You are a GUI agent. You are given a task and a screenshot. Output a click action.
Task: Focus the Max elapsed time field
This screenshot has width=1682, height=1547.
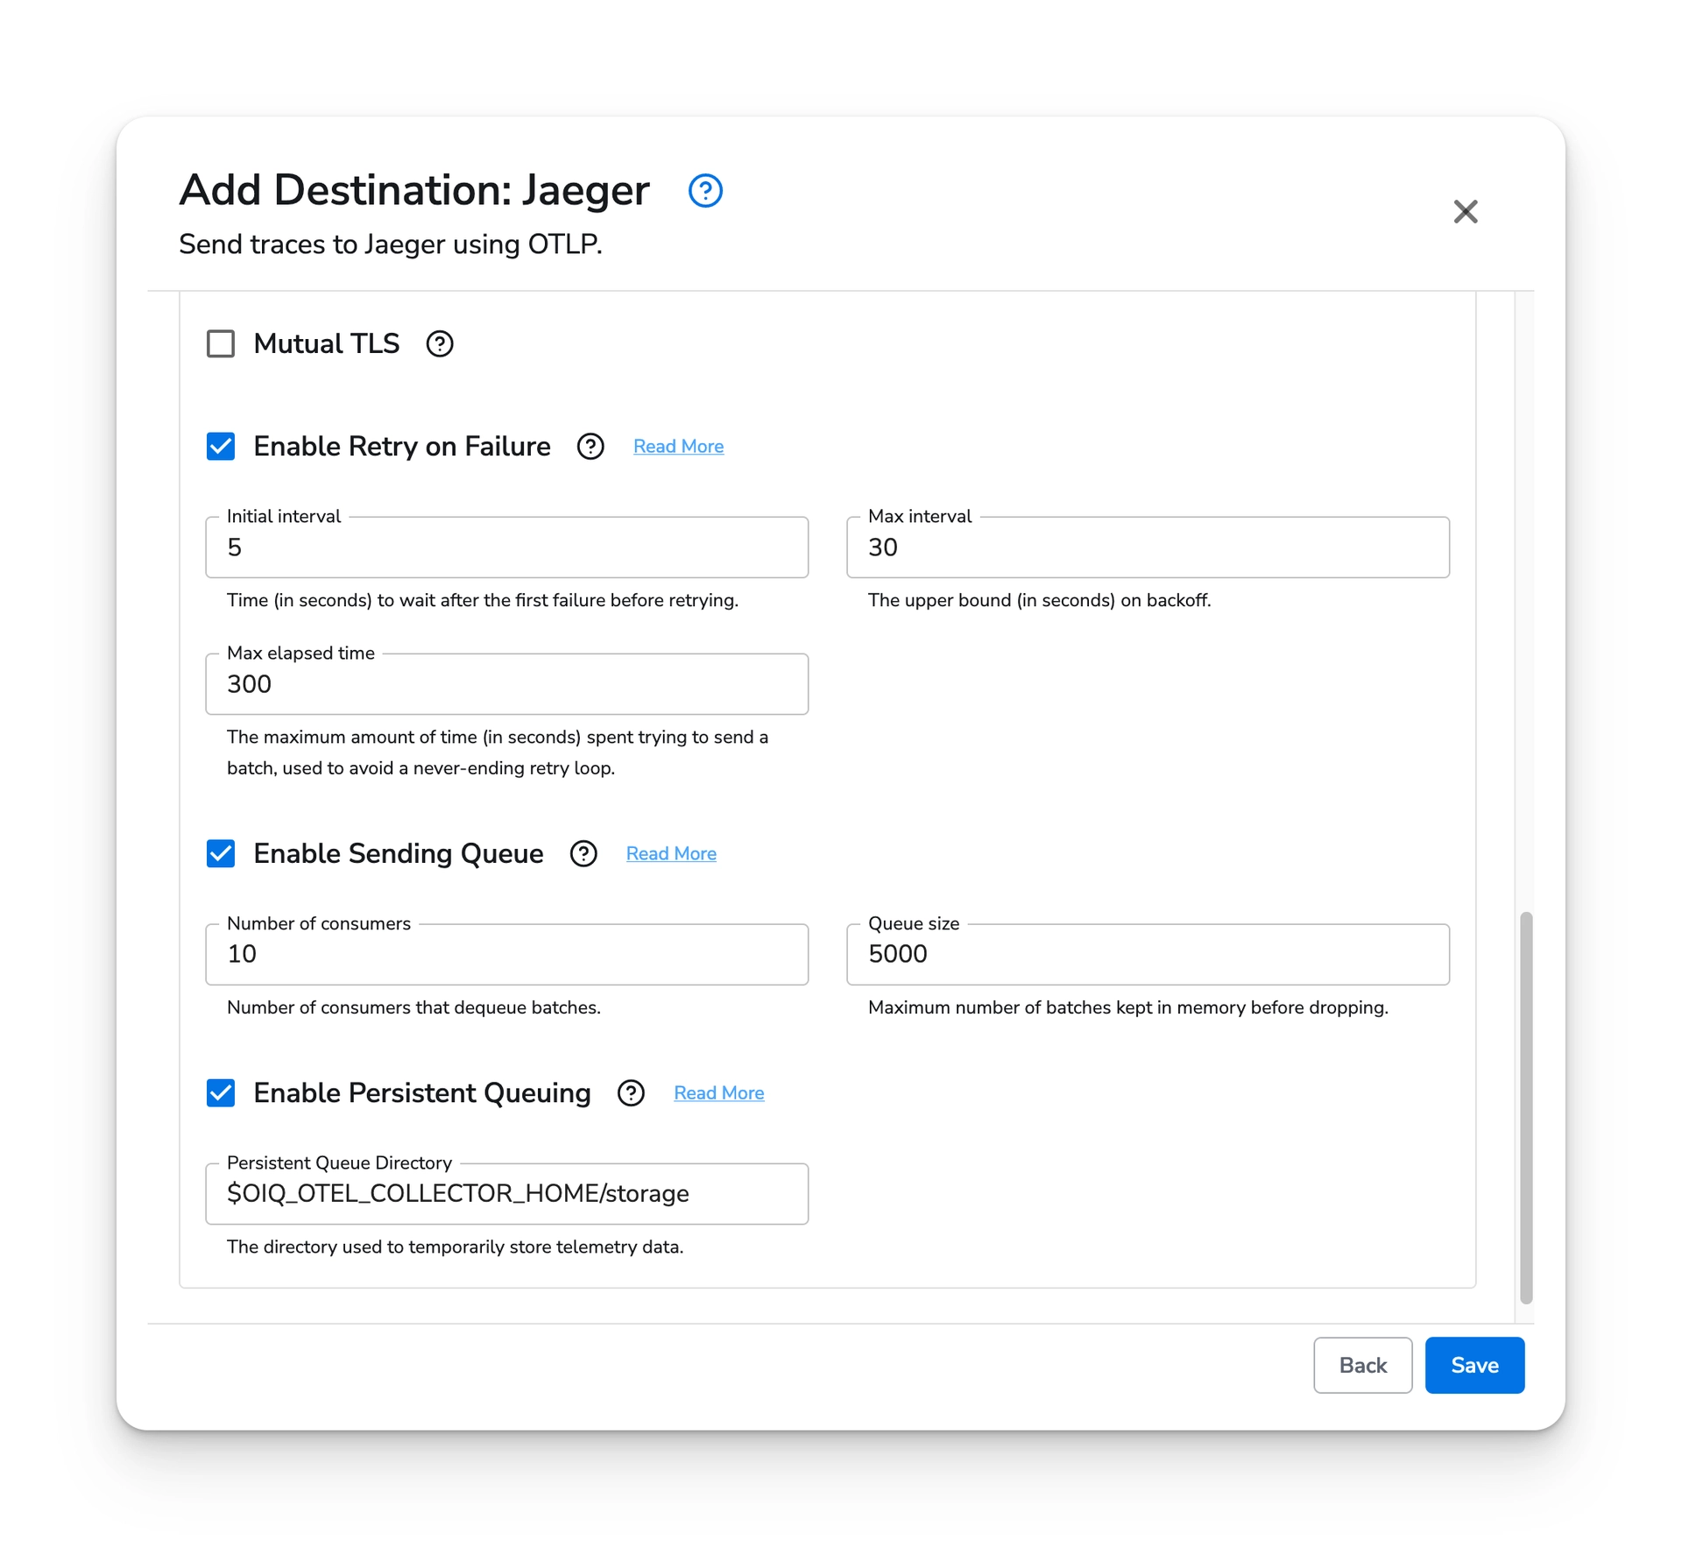click(x=506, y=683)
